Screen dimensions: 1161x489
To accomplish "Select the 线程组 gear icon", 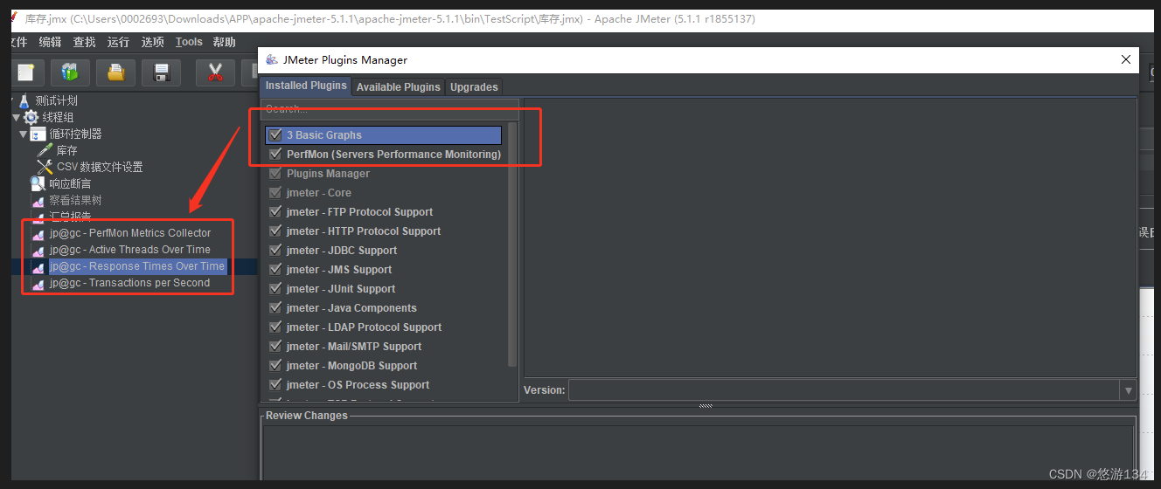I will 31,117.
